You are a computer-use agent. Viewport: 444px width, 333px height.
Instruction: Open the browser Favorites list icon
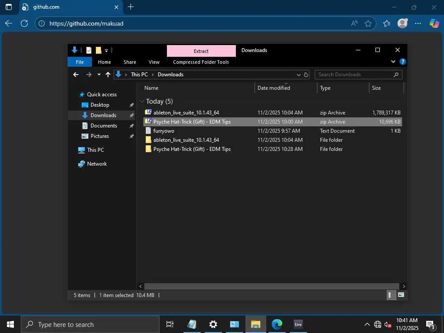pyautogui.click(x=386, y=23)
